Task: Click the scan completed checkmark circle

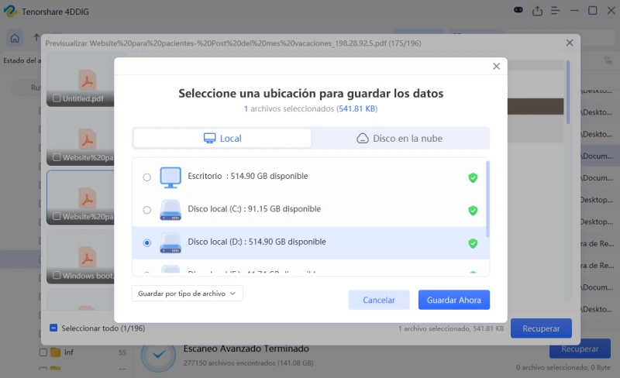Action: tap(159, 355)
